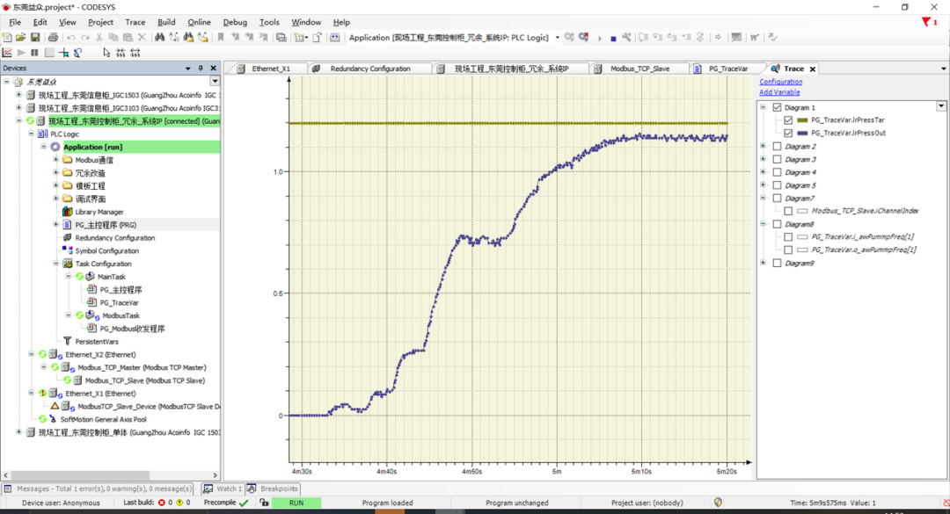The width and height of the screenshot is (950, 514).
Task: Click the PG_TraceVar.lrPressOut purple color swatch
Action: tap(802, 134)
